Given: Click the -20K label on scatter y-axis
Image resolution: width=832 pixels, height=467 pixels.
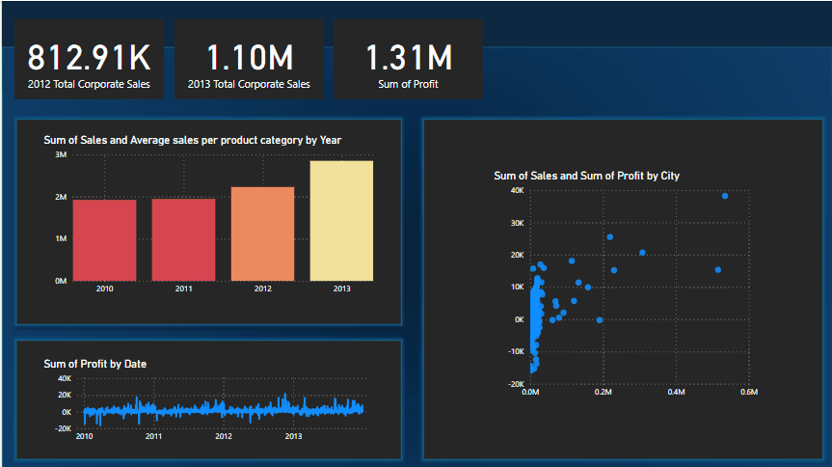Looking at the screenshot, I should [517, 384].
